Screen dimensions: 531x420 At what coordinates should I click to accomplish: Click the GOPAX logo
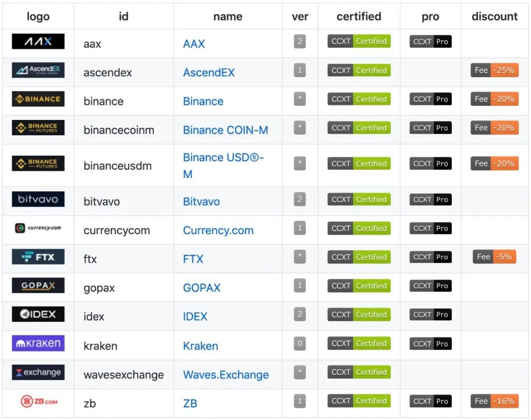pos(38,286)
